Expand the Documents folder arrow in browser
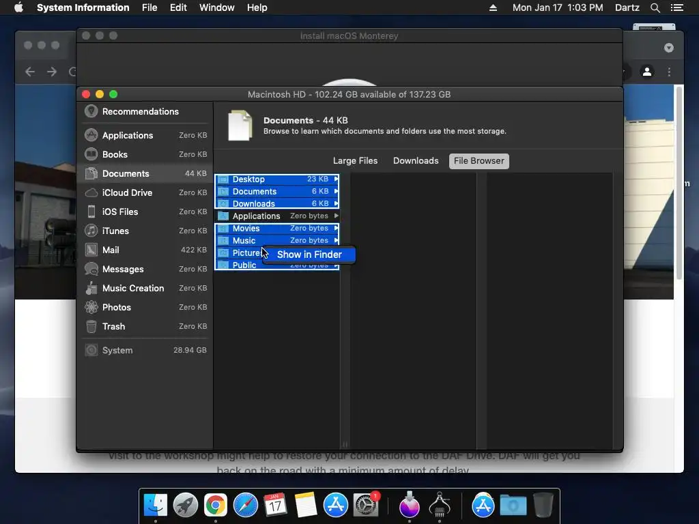 point(336,191)
